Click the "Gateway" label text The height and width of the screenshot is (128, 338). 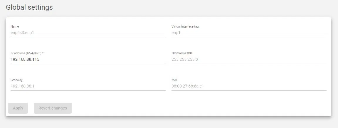(x=16, y=80)
